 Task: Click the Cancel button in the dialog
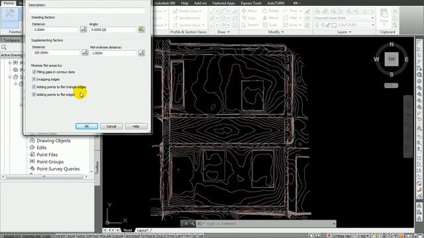(x=111, y=126)
